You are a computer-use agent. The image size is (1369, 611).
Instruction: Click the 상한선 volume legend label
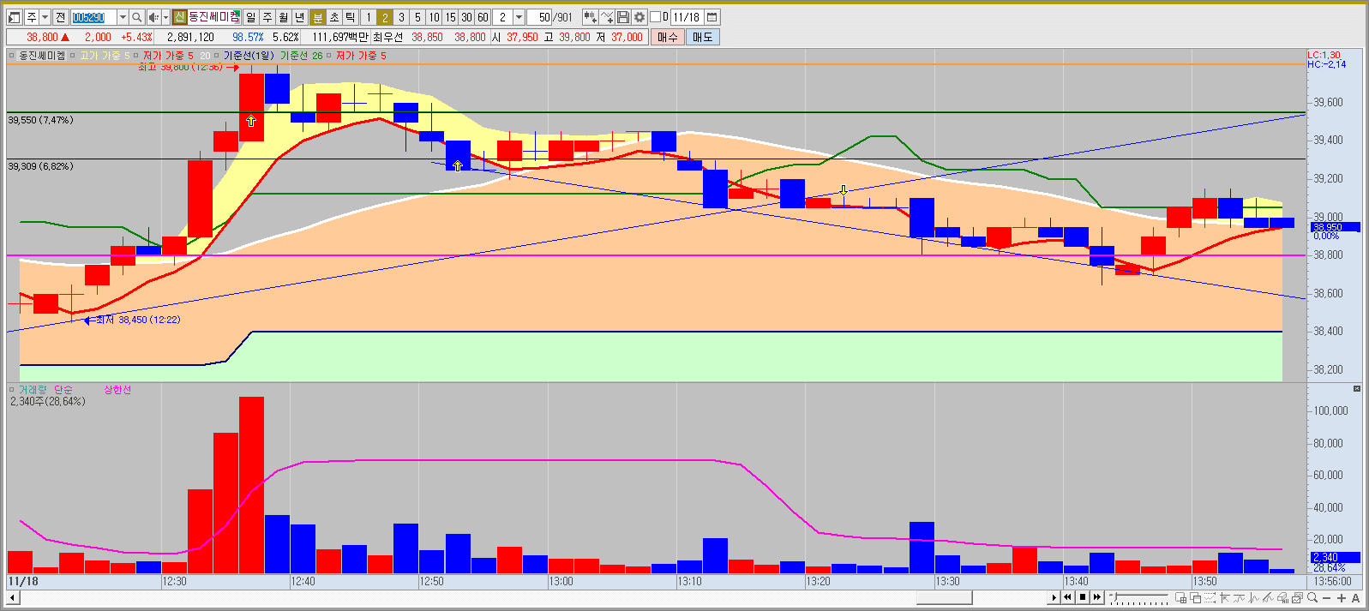(117, 390)
